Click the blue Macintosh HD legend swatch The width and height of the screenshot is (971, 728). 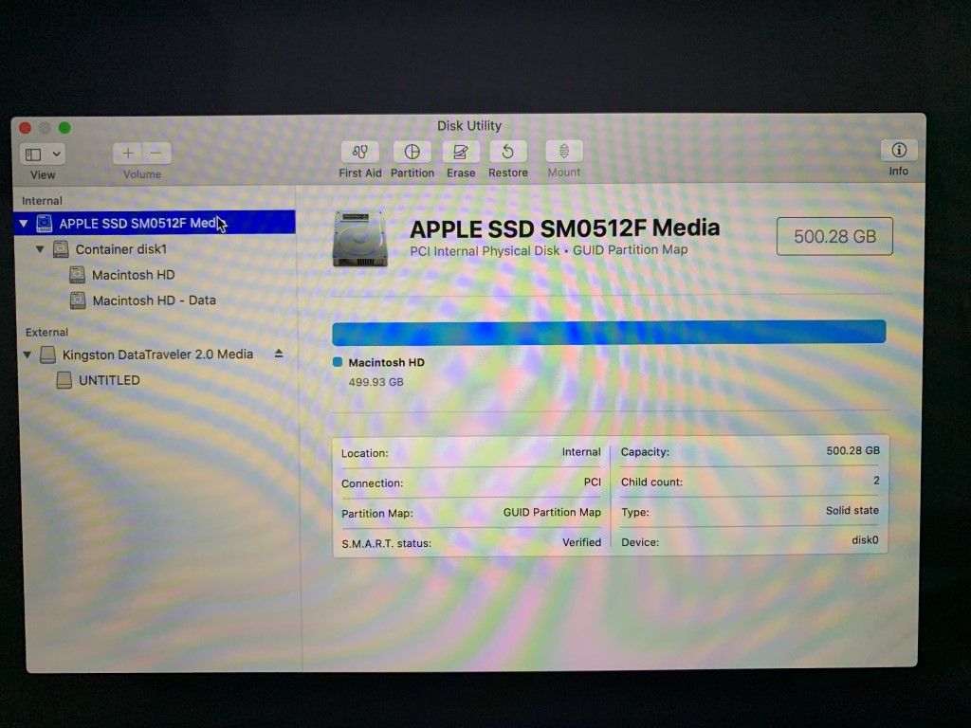(338, 362)
